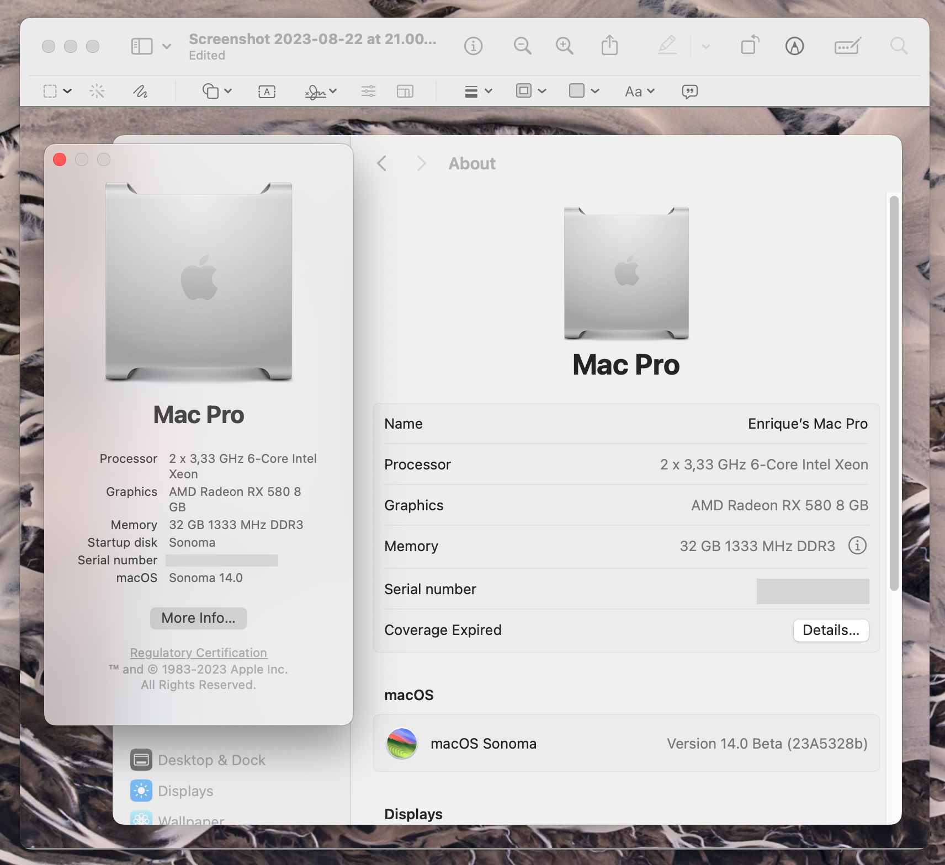Click the Adjust Size tool icon
The width and height of the screenshot is (945, 865).
405,91
